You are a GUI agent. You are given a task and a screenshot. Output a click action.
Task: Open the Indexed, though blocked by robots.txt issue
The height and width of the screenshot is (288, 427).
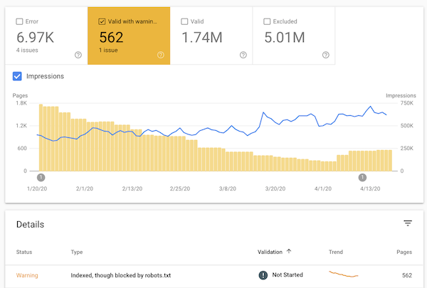click(x=121, y=275)
